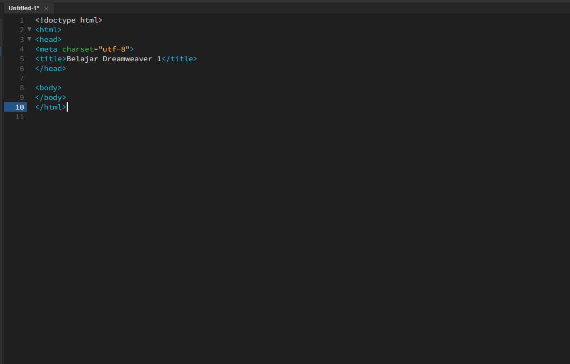The image size is (570, 364).
Task: Click the closing title tag
Action: point(179,59)
